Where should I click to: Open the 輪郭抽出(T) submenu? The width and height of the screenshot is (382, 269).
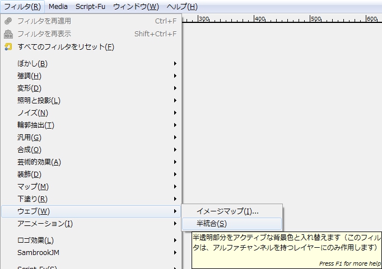(x=91, y=125)
